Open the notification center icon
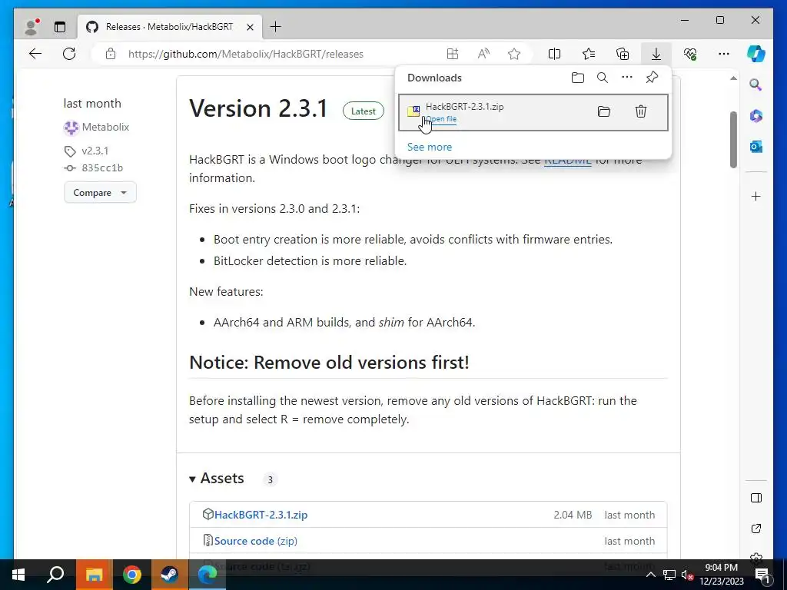Image resolution: width=787 pixels, height=590 pixels. click(762, 575)
